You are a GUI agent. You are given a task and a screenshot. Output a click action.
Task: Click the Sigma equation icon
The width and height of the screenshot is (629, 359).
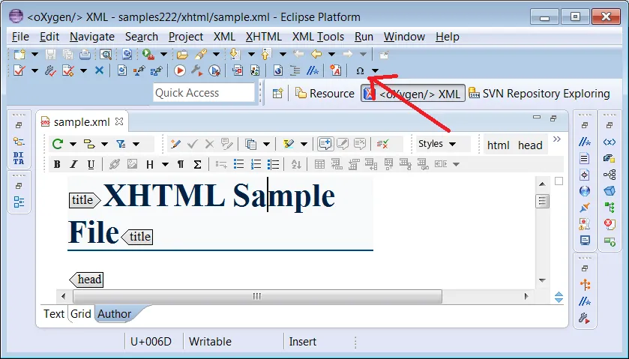pos(197,164)
